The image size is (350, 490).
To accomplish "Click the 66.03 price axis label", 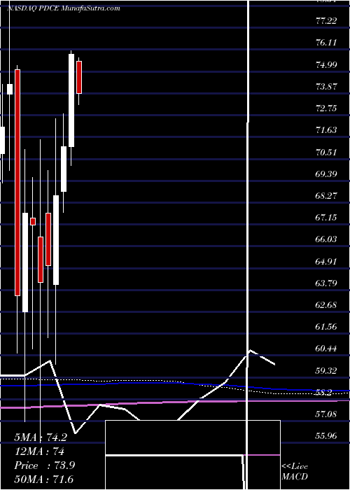I will (326, 239).
